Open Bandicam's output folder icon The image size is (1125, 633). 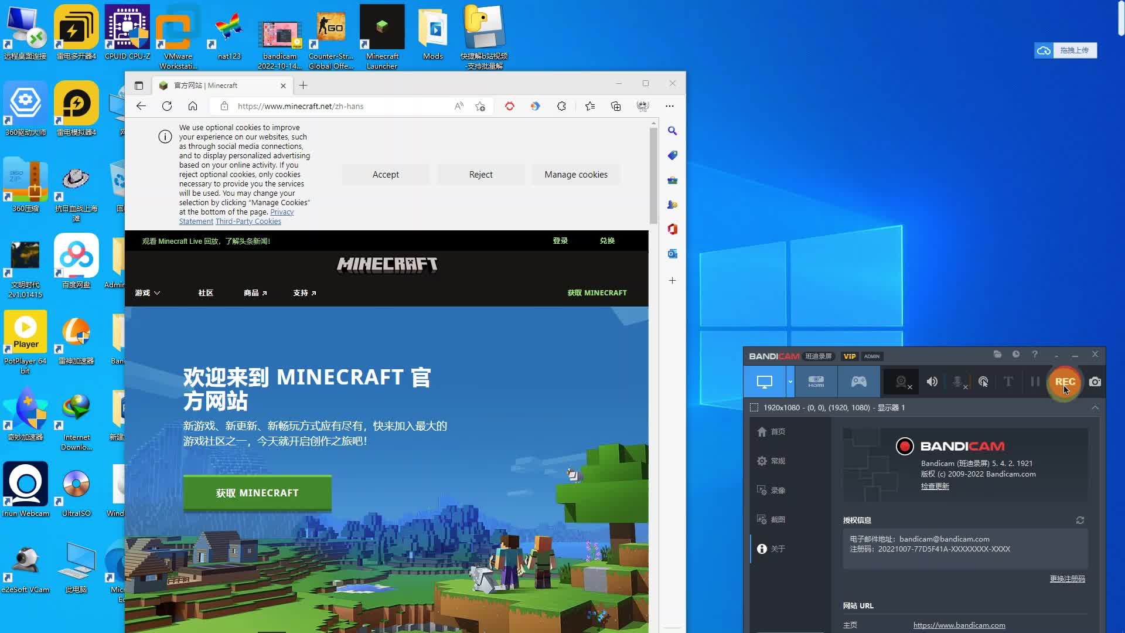click(x=997, y=355)
